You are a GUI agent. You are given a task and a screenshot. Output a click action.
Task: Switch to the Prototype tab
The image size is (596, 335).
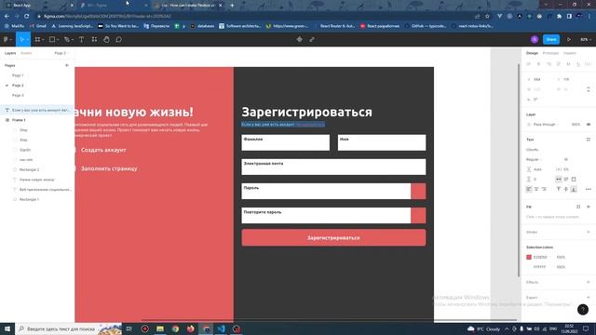[x=550, y=53]
